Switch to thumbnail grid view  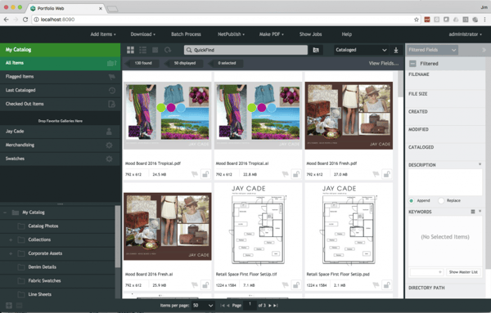pyautogui.click(x=130, y=50)
